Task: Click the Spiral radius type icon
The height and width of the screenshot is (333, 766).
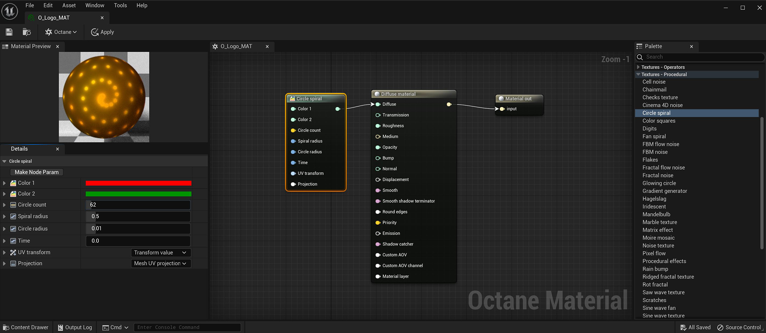Action: coord(13,217)
